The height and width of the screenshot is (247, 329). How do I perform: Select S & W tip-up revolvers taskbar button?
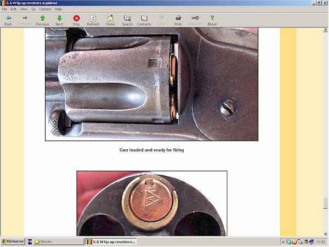coord(111,242)
